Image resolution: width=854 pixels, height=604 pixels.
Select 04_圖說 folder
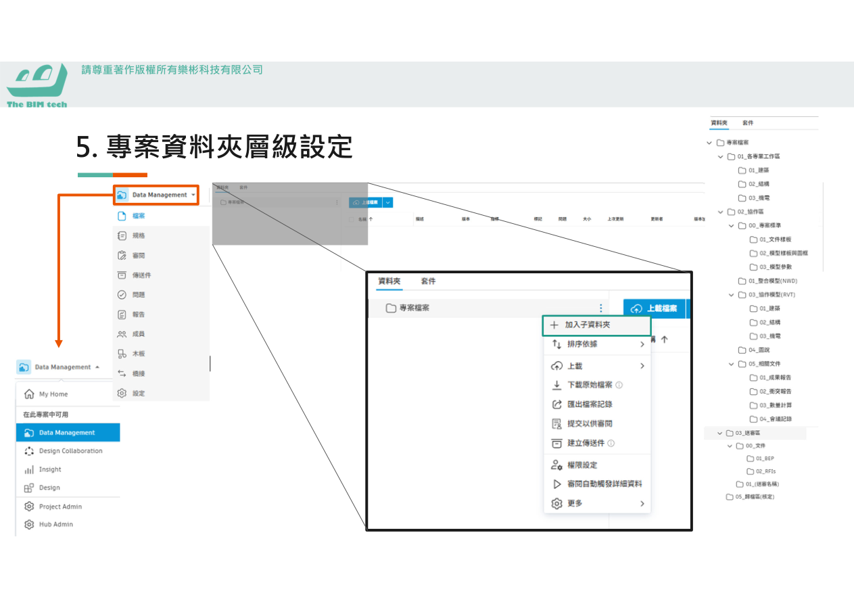754,350
